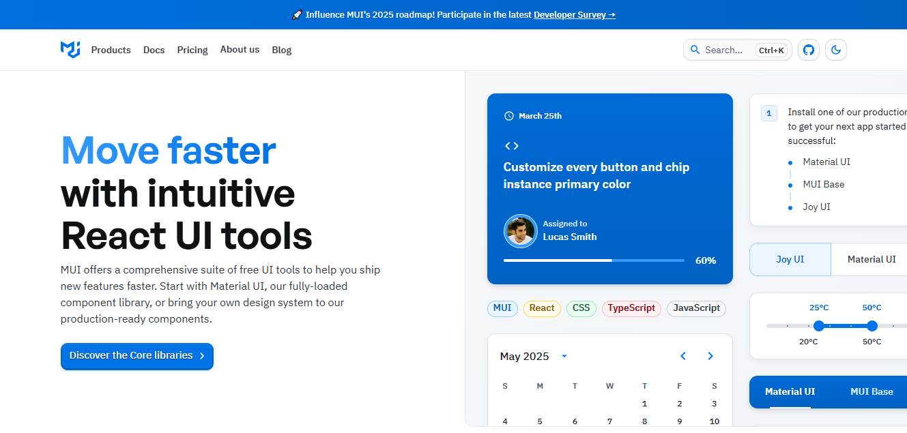
Task: Click the 'Move faster' heading text
Action: tap(169, 150)
